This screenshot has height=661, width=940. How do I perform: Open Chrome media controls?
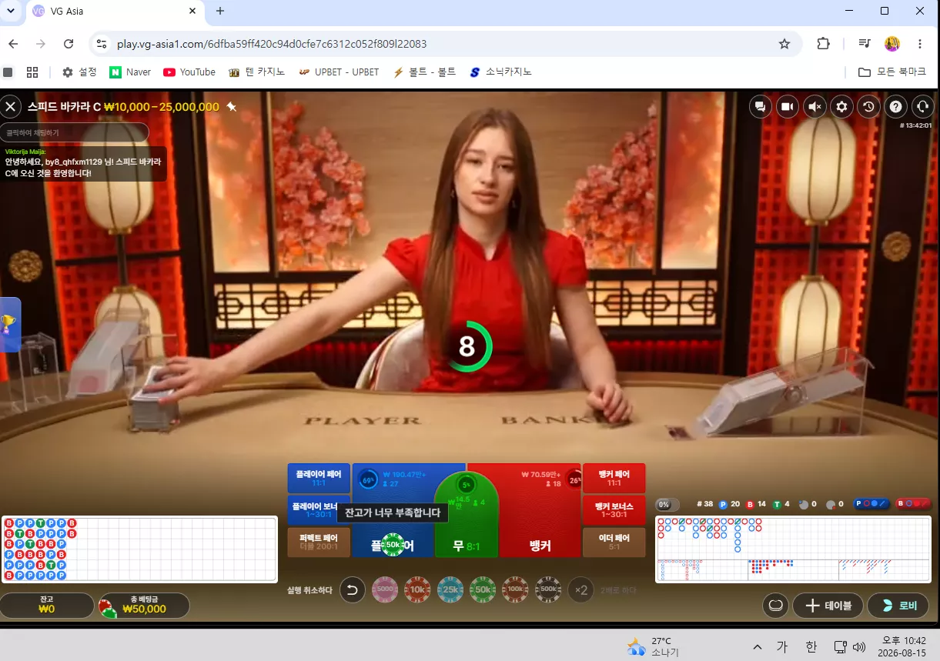click(864, 44)
